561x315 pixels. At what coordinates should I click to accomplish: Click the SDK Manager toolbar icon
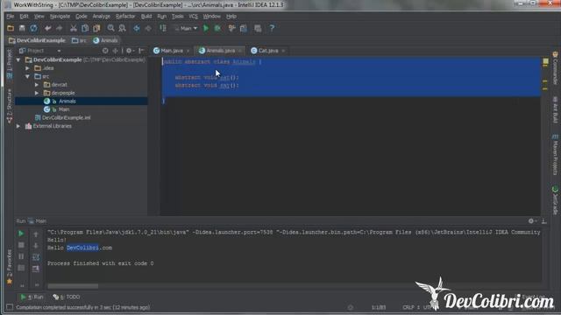tap(258, 28)
